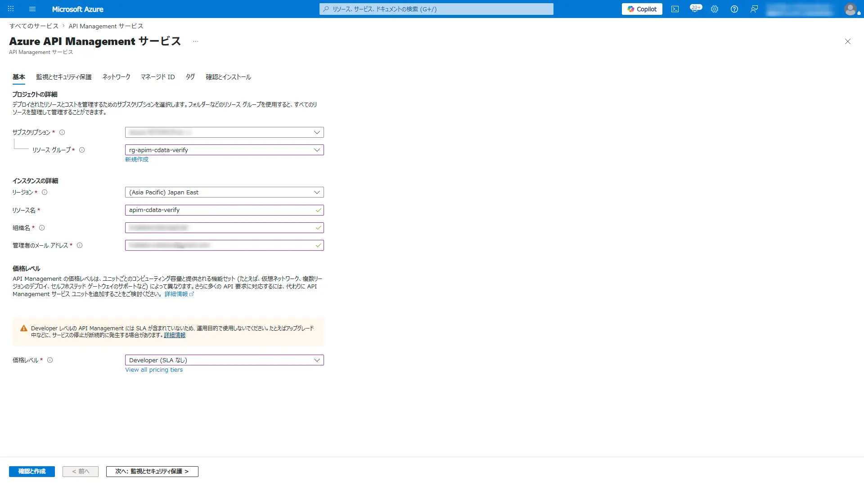This screenshot has width=864, height=486.
Task: Open the help question mark icon
Action: pyautogui.click(x=734, y=9)
